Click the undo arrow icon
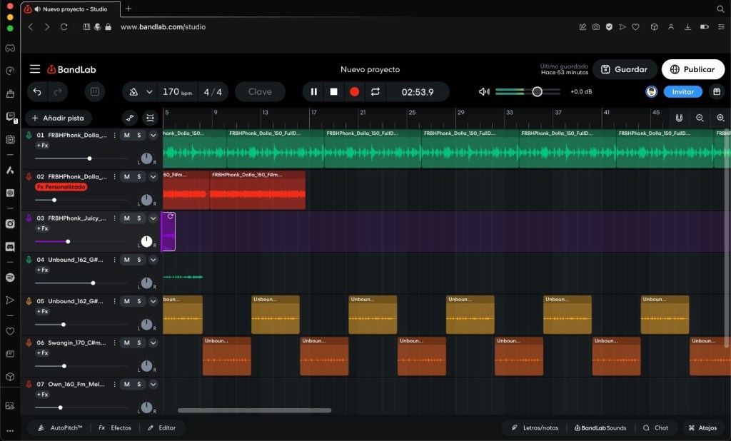The image size is (731, 441). pyautogui.click(x=37, y=92)
